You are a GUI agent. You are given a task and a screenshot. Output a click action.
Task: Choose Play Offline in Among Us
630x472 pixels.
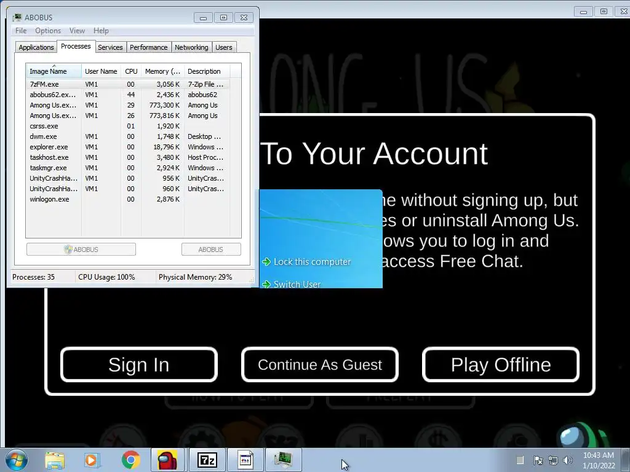(x=501, y=365)
